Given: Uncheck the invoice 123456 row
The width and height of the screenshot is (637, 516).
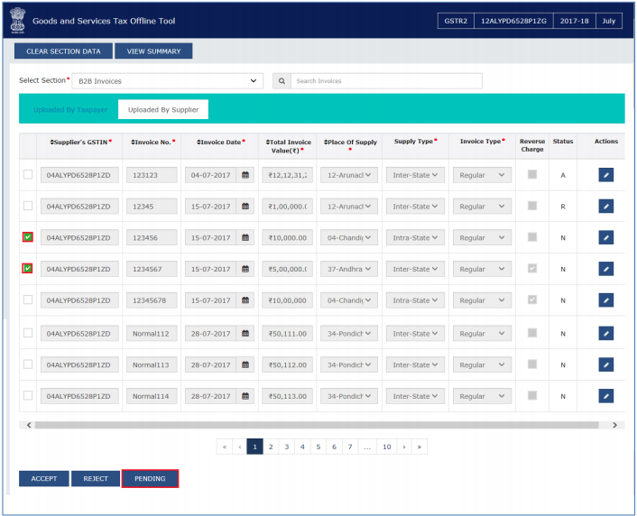Looking at the screenshot, I should tap(28, 237).
